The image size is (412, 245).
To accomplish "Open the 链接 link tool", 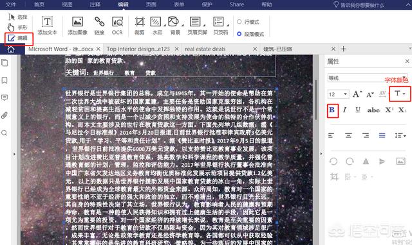I will point(99,26).
